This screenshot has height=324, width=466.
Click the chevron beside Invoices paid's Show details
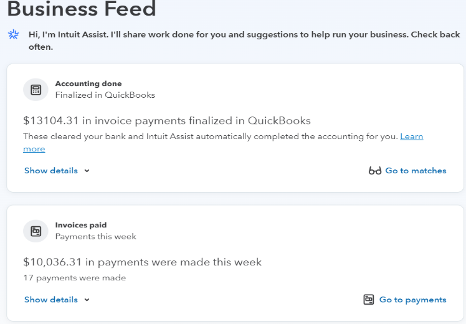[87, 300]
